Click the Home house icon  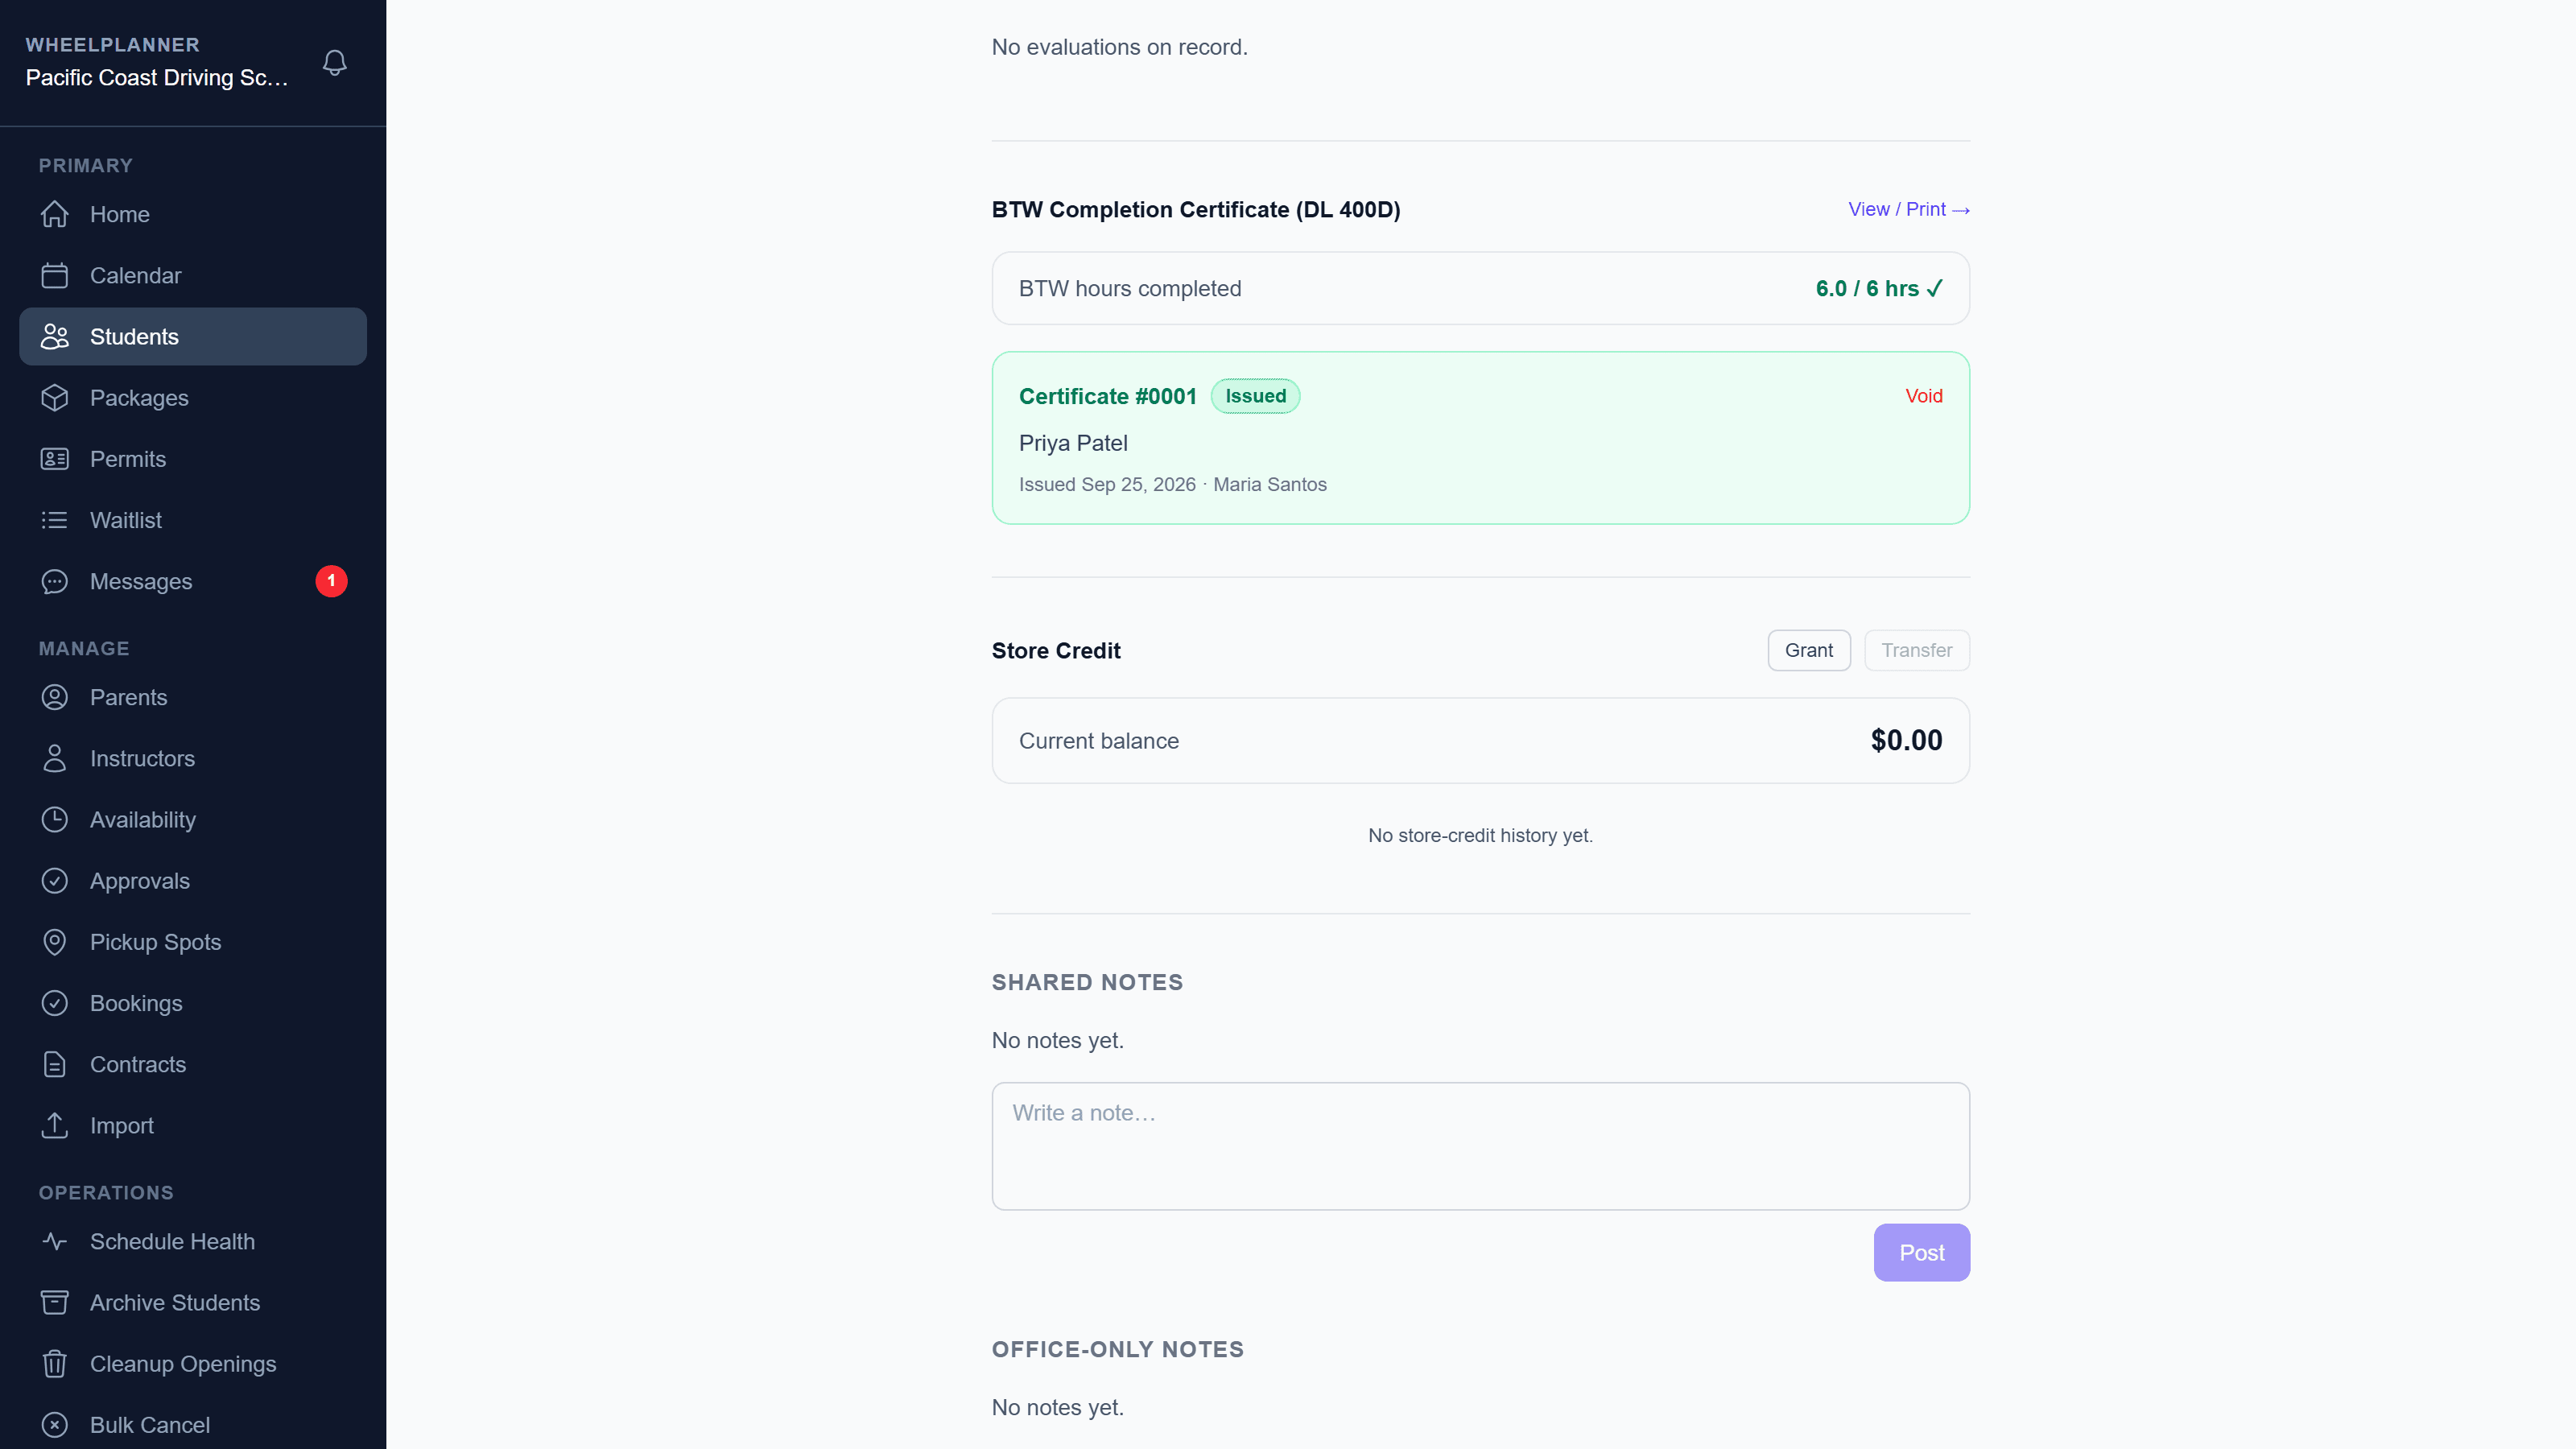coord(55,214)
